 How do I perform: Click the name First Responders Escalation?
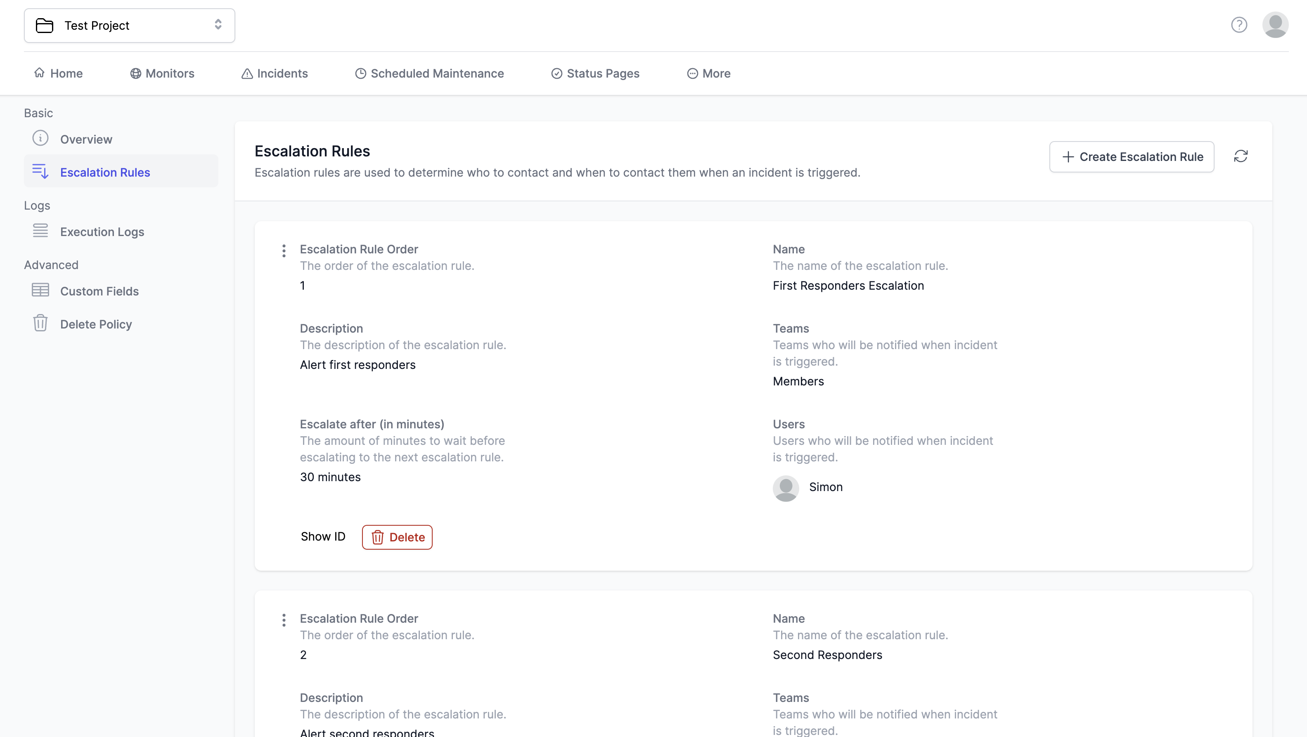848,286
